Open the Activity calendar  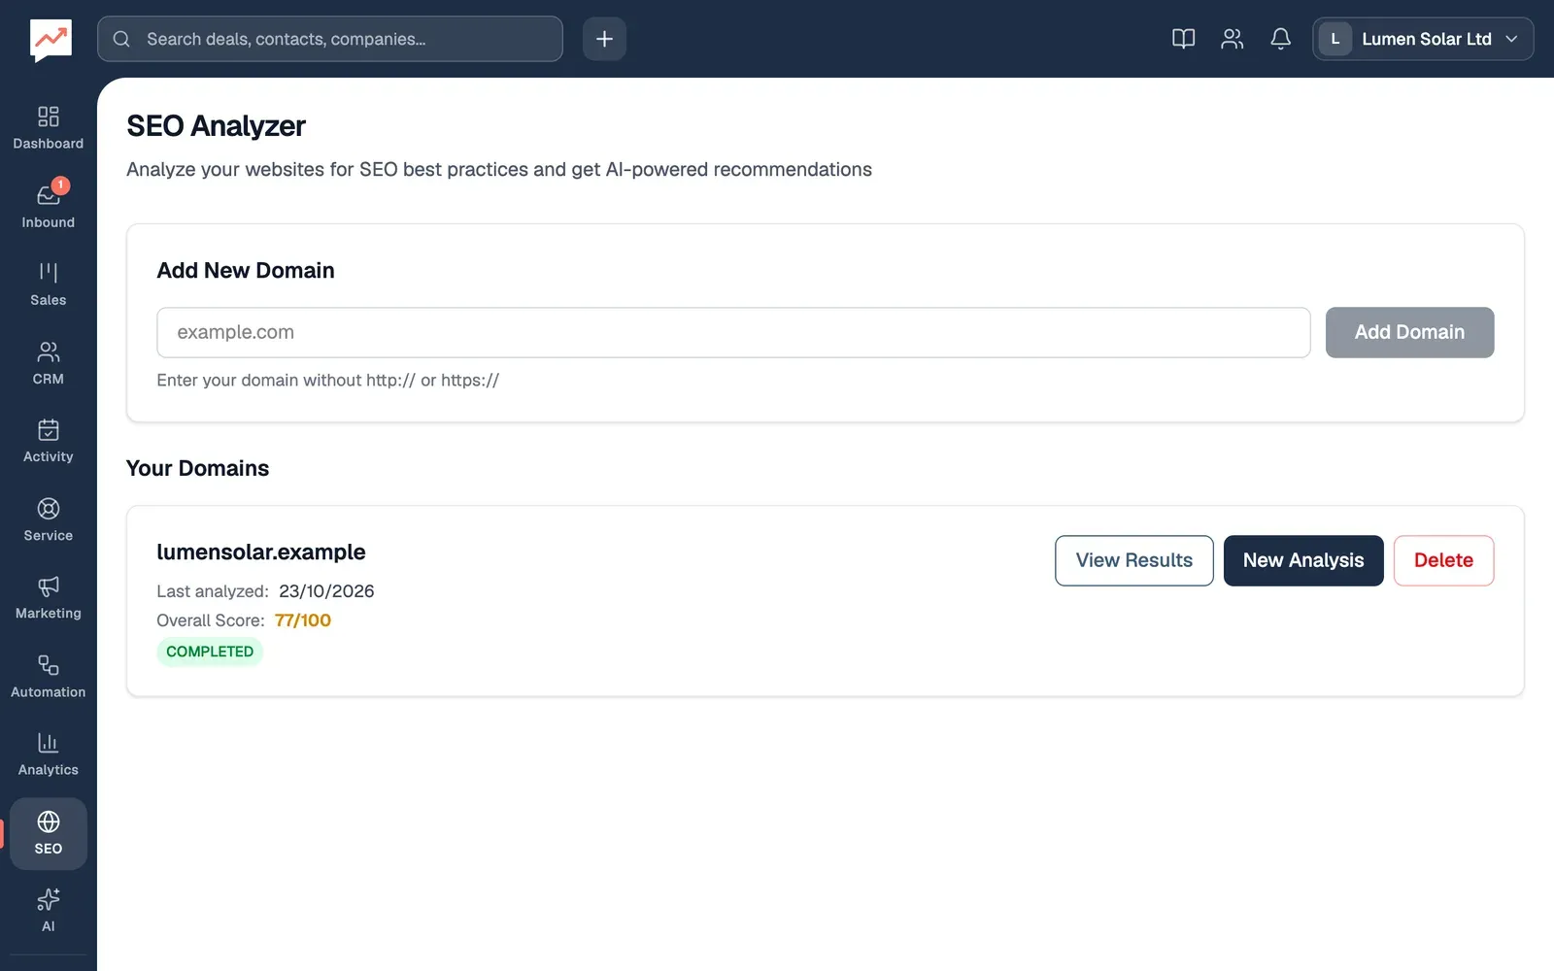pyautogui.click(x=49, y=441)
